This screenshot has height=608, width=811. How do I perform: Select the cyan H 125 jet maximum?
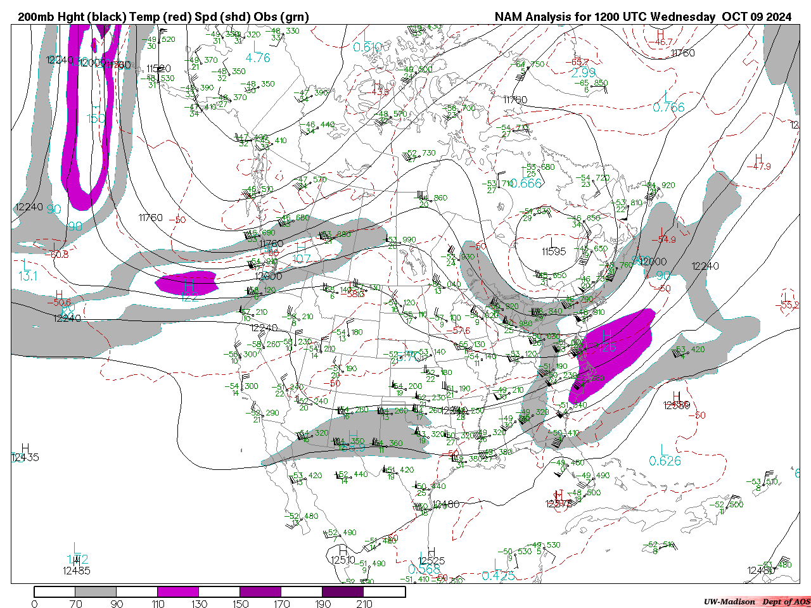point(606,342)
